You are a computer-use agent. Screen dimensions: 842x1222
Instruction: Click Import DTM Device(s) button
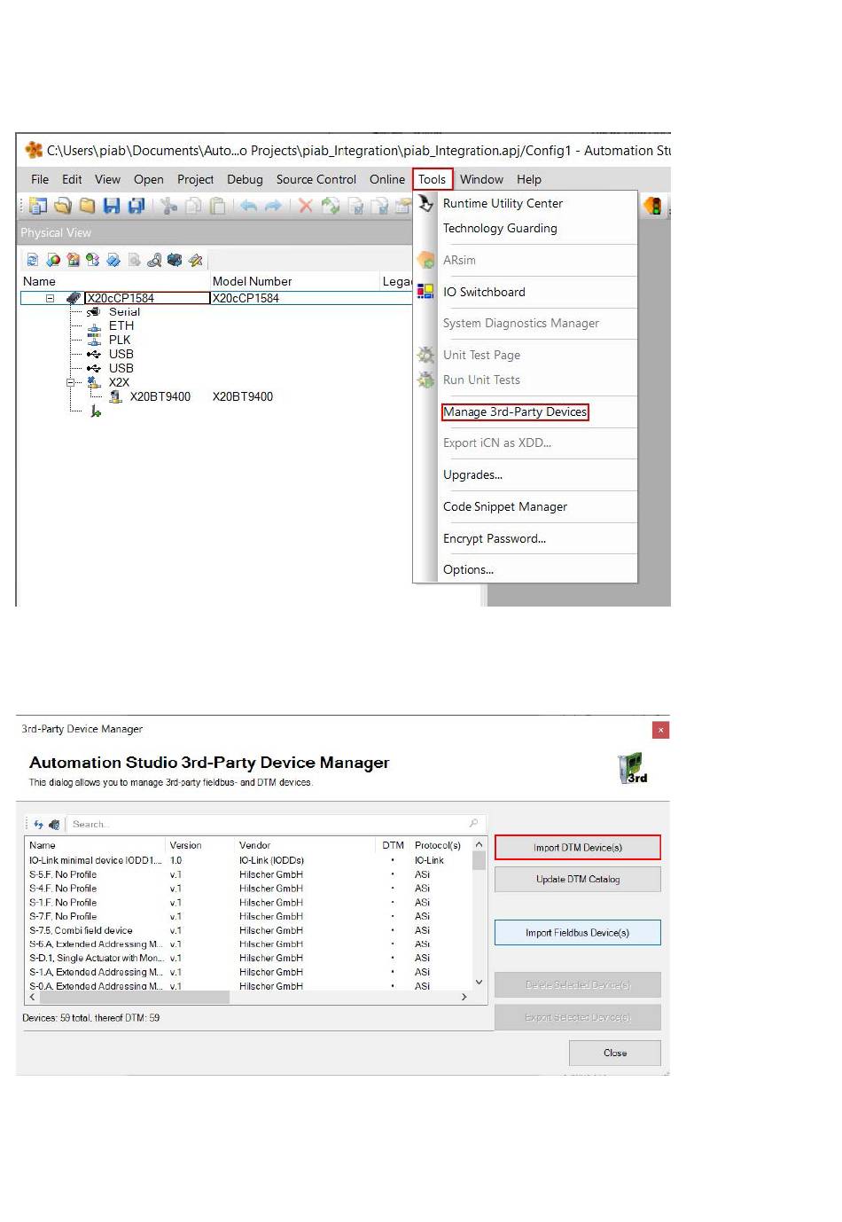tap(578, 848)
